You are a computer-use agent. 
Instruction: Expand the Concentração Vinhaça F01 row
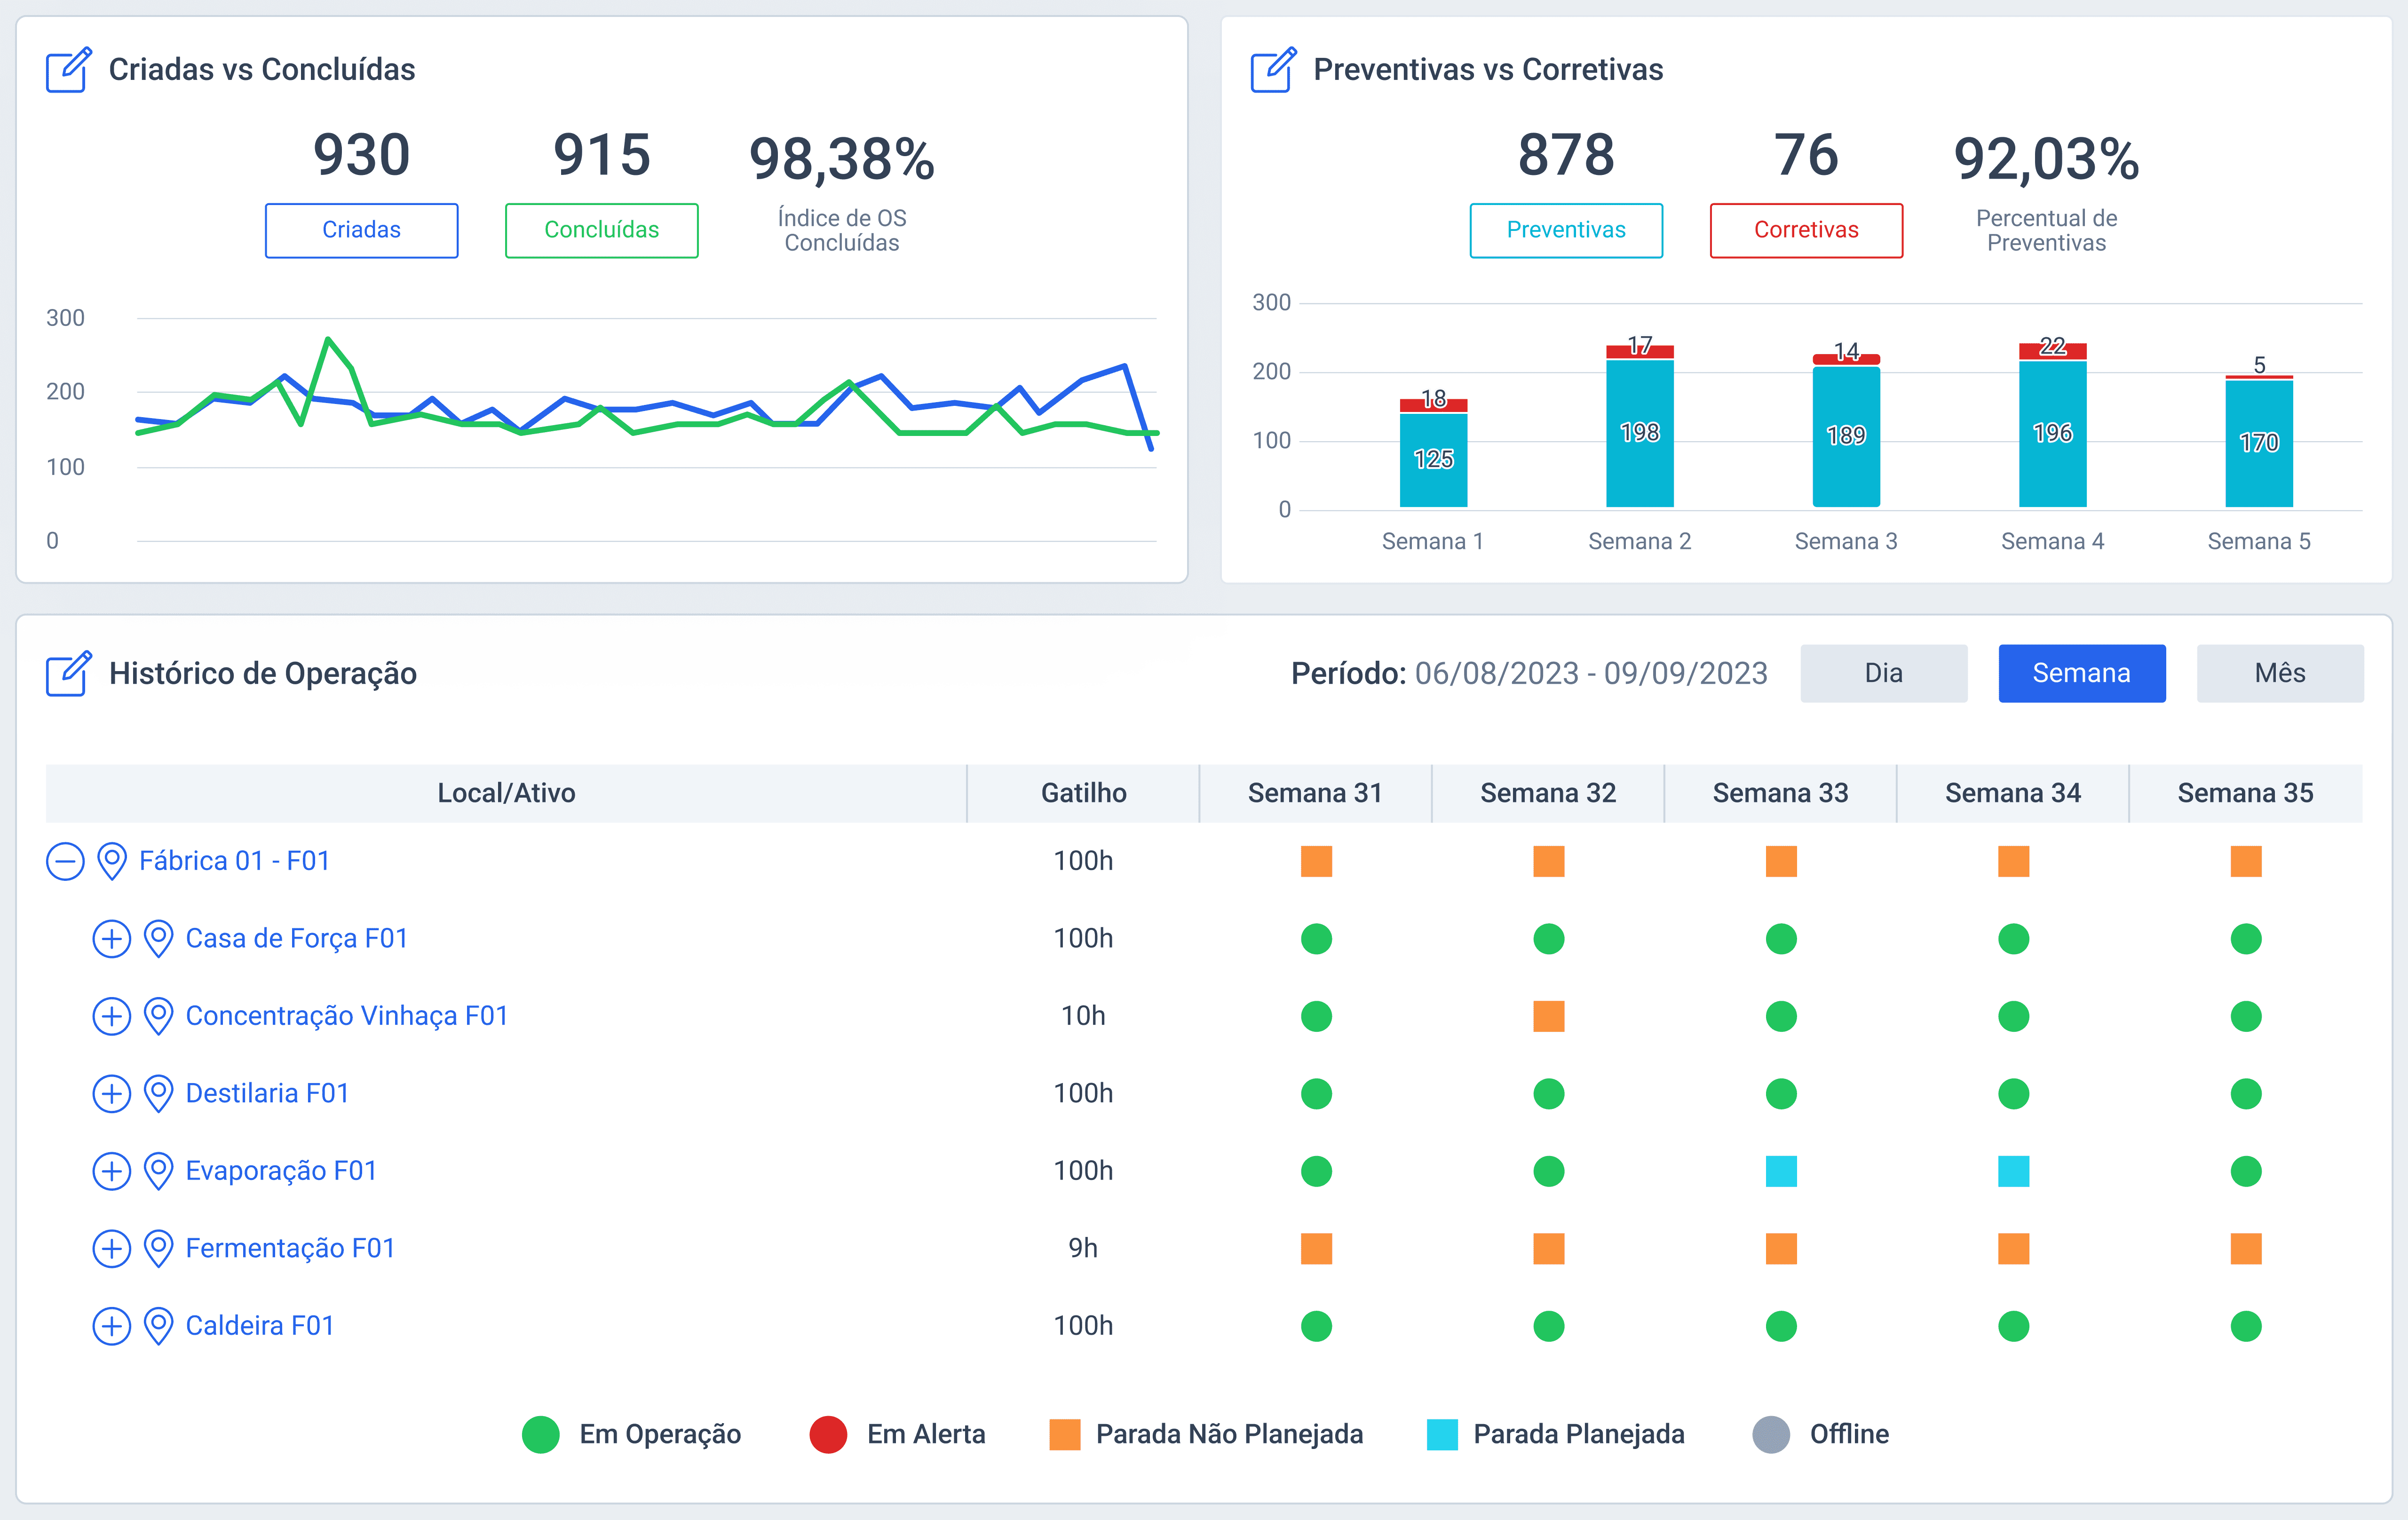(111, 1016)
